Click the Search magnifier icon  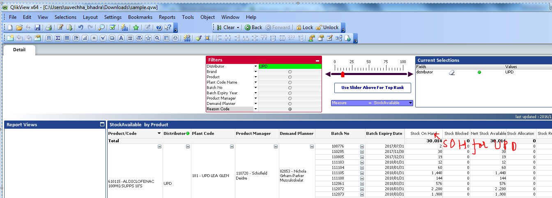[x=101, y=27]
